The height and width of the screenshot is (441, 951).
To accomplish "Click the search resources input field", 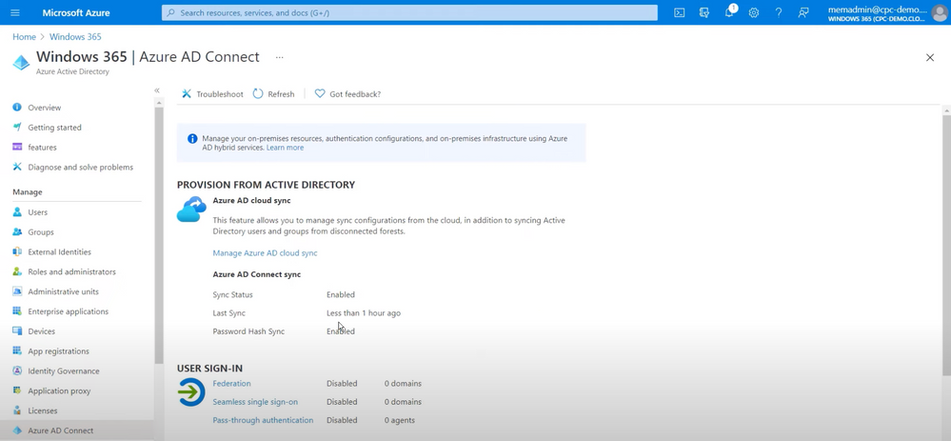I will click(x=409, y=13).
